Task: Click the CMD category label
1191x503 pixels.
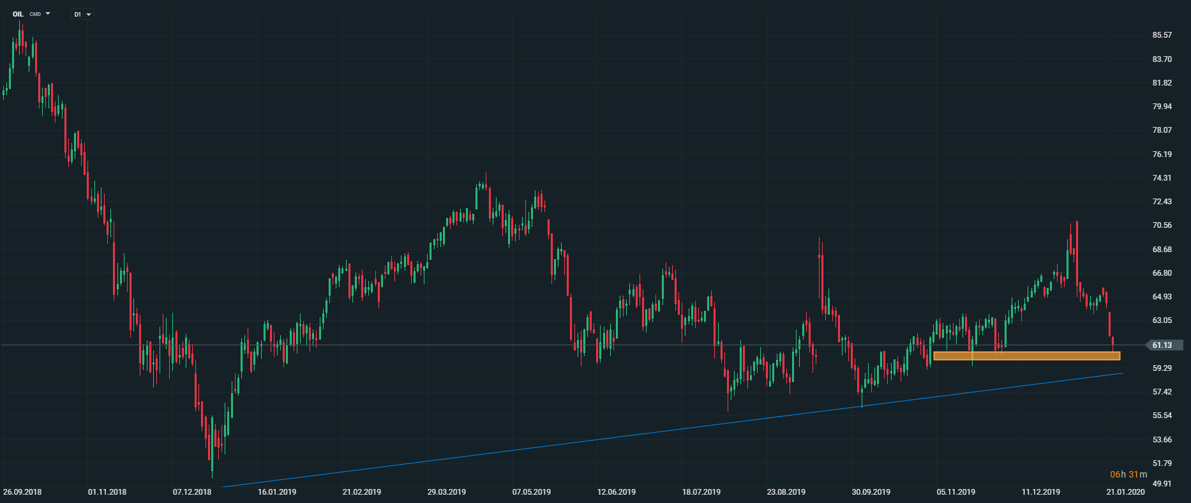Action: tap(35, 14)
